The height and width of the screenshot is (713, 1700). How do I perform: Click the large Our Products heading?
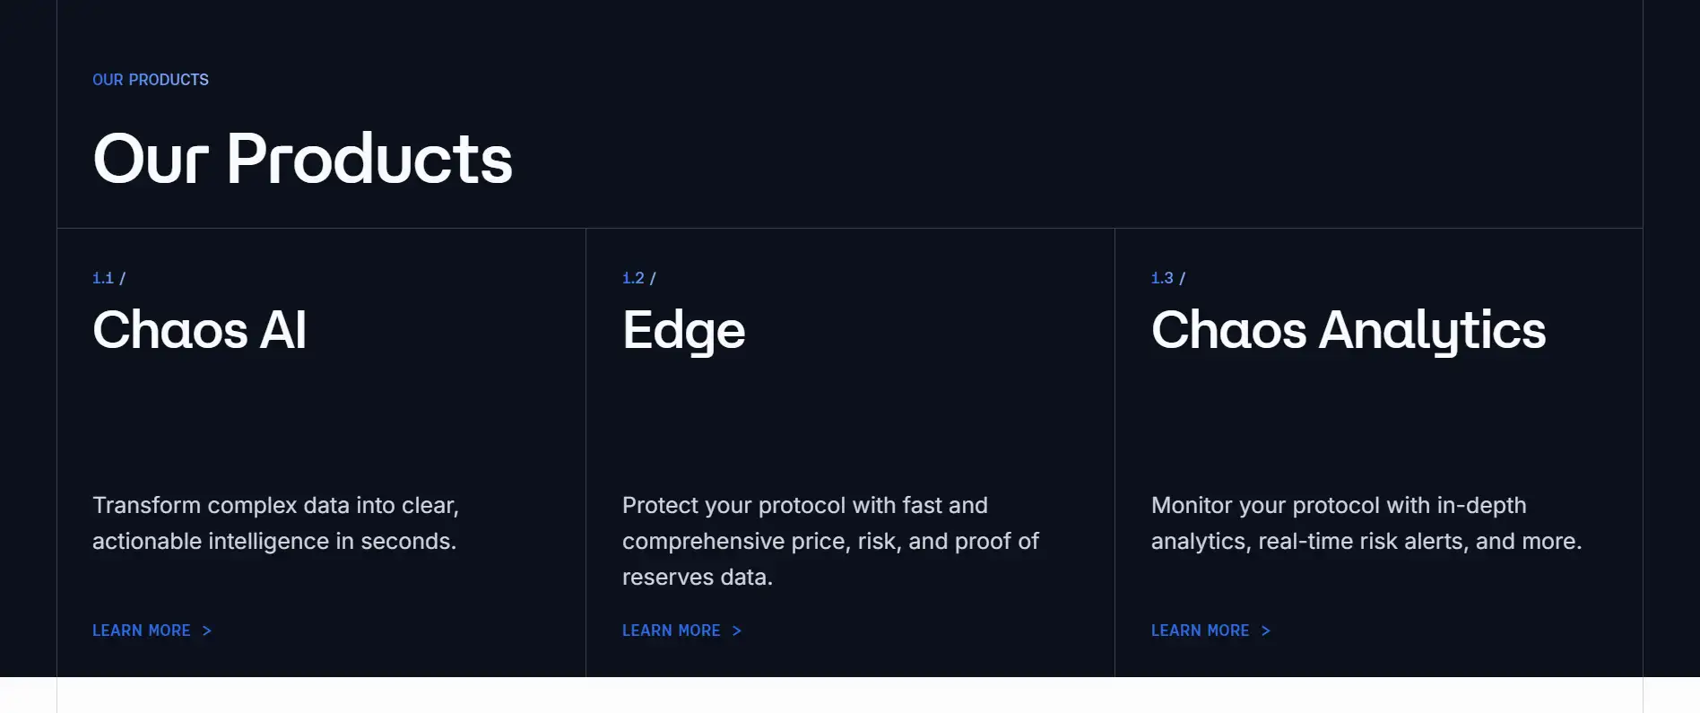(303, 159)
